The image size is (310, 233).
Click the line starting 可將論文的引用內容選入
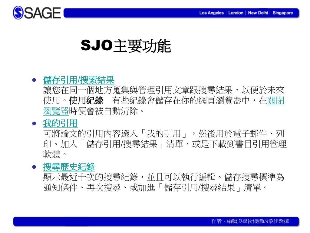click(164, 133)
